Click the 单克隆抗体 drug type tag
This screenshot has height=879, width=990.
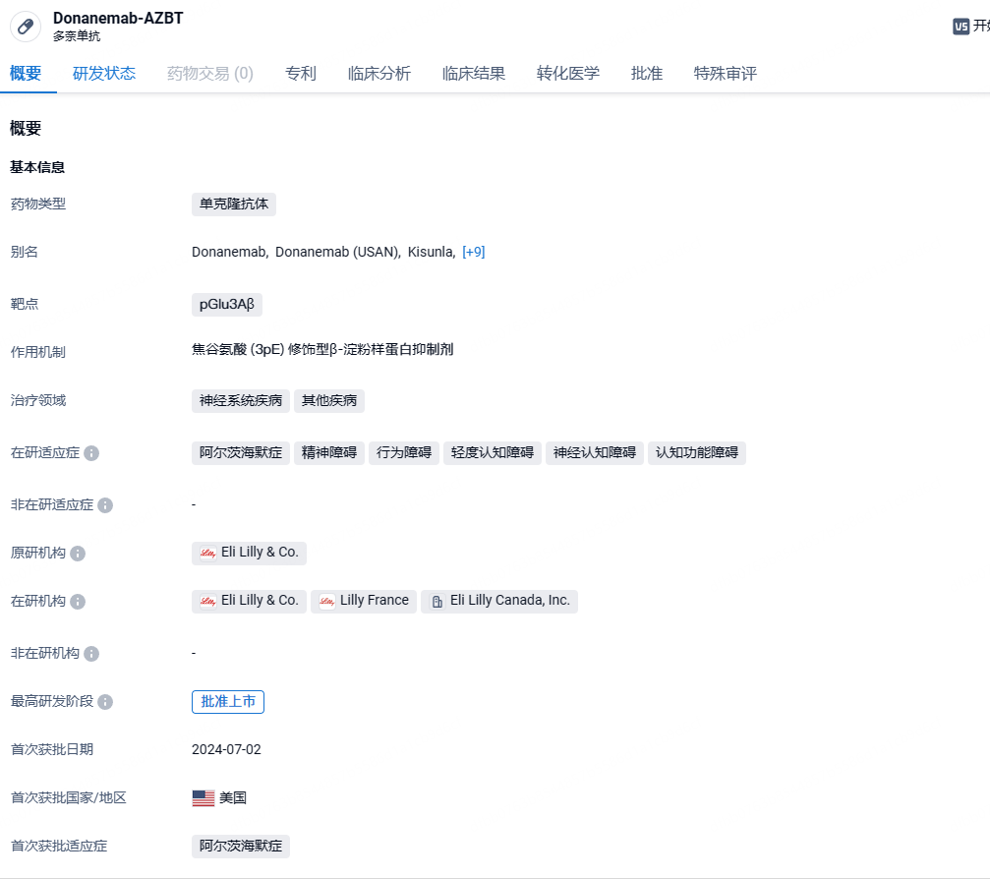click(234, 204)
